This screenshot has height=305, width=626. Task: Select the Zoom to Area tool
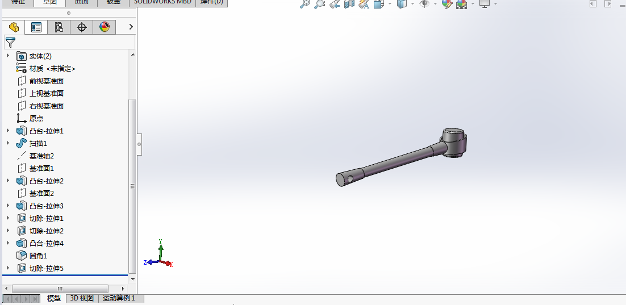319,4
